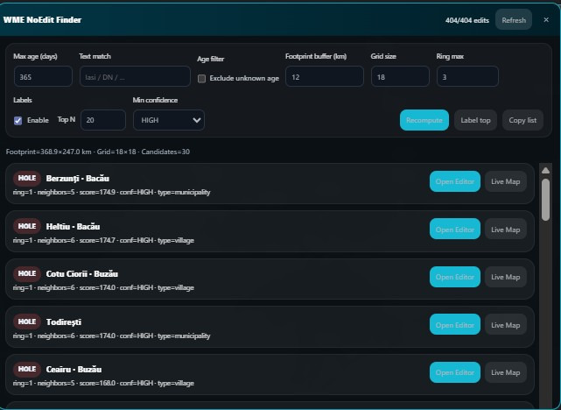Image resolution: width=561 pixels, height=410 pixels.
Task: Select the Grid size input
Action: click(400, 77)
